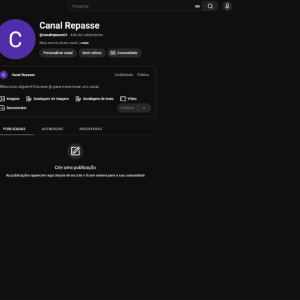The width and height of the screenshot is (300, 300).
Task: Click the small avatar in post composer
Action: [x=3, y=75]
